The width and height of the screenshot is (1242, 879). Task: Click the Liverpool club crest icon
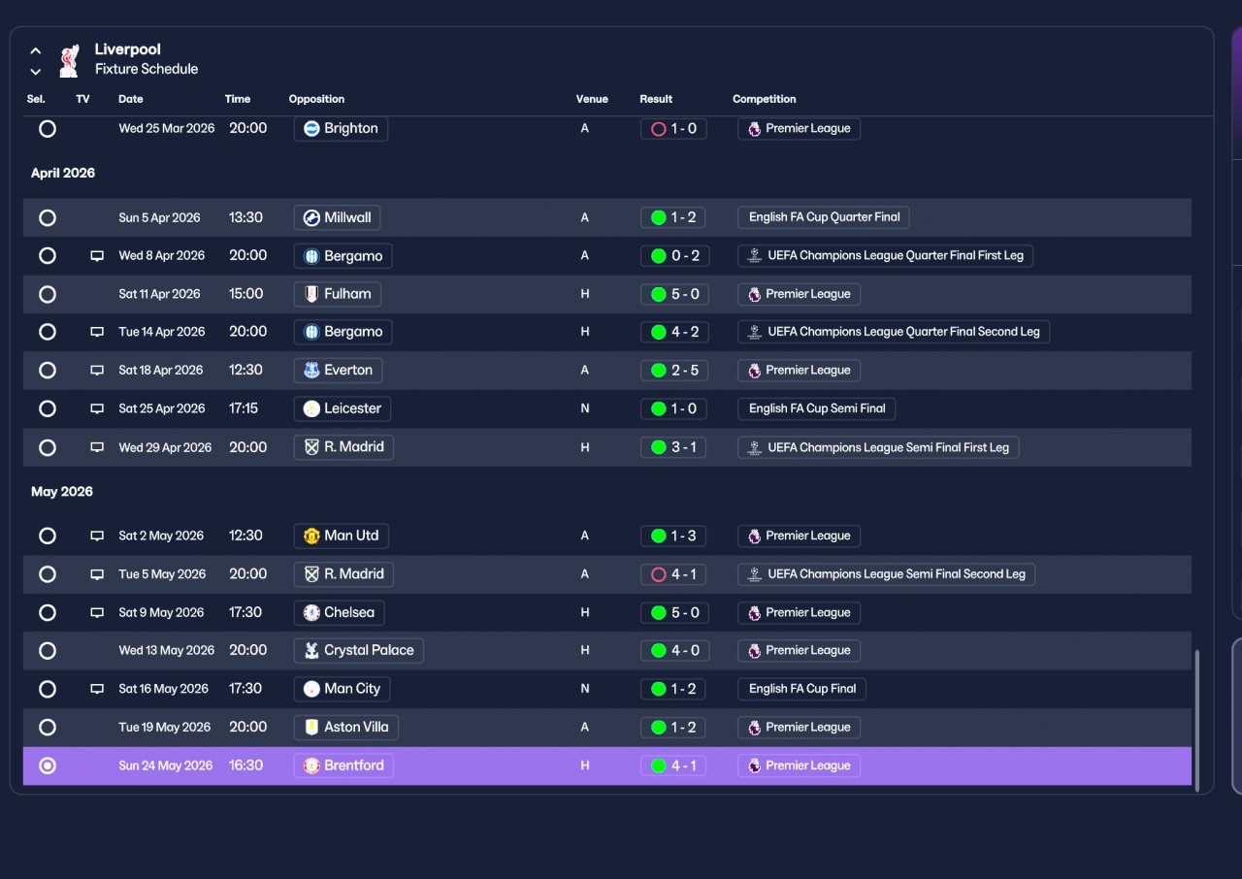coord(68,60)
